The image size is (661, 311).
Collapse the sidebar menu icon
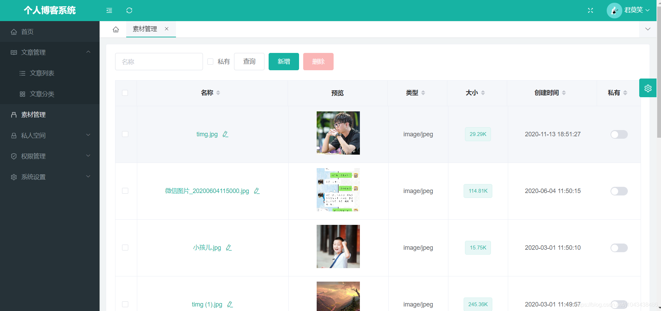[x=109, y=10]
